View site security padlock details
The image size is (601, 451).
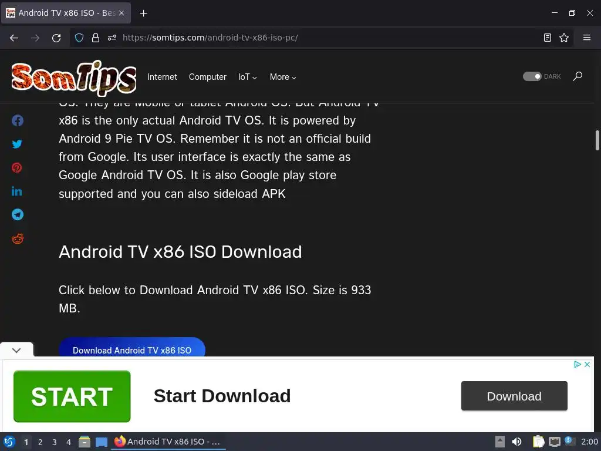[96, 38]
